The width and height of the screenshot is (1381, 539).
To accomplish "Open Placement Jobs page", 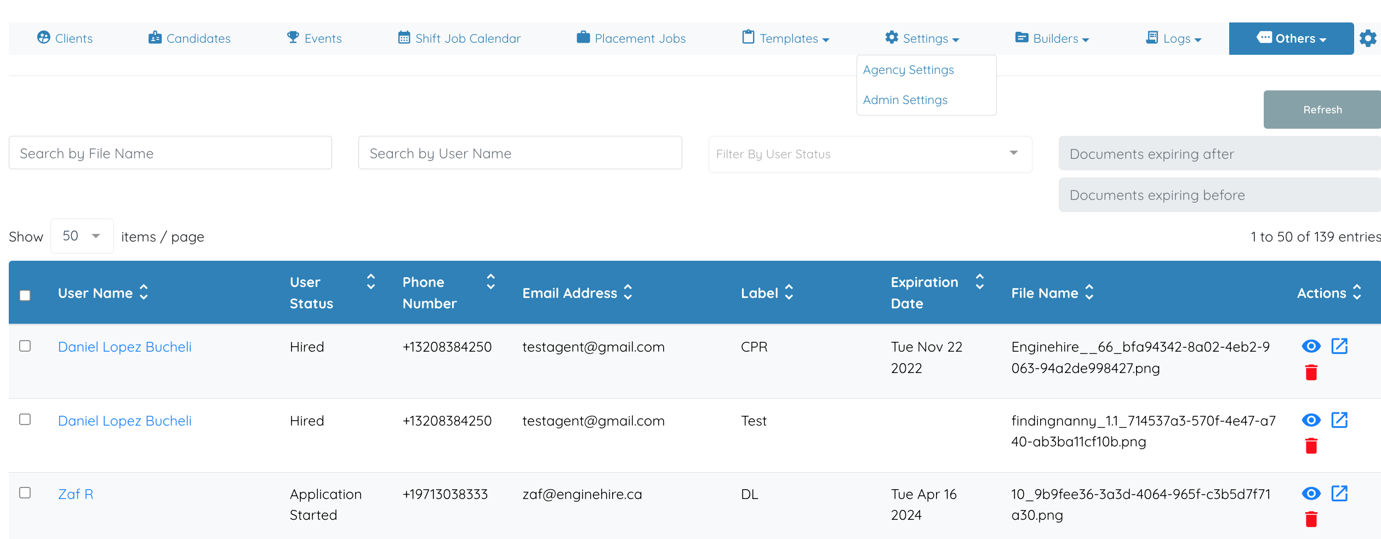I will coord(631,38).
